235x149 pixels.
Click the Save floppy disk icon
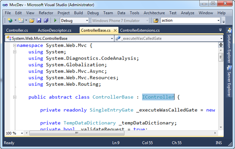click(39, 20)
